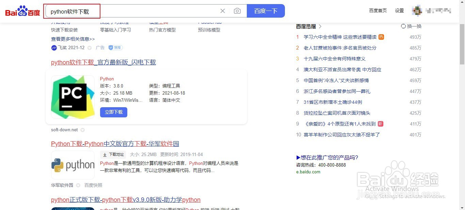This screenshot has width=465, height=210.
Task: Click the 立即下载 button
Action: 114,112
